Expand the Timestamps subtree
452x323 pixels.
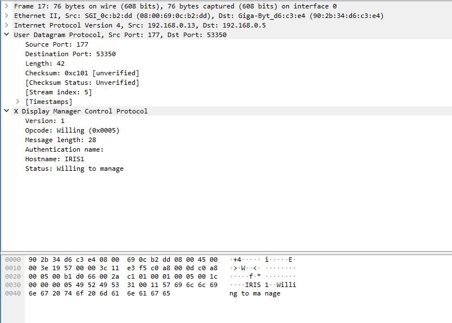tap(18, 102)
